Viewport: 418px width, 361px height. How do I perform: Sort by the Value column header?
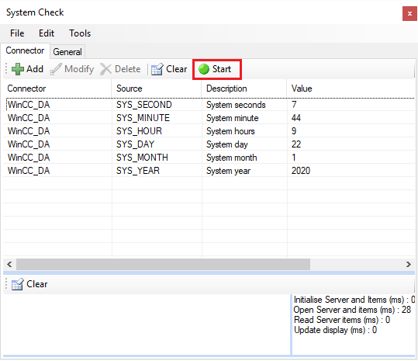pos(351,89)
